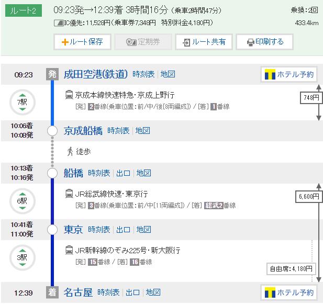Screen dimensions: 323x305
Task: Click the IC card icon before IC優先
Action: coord(59,23)
